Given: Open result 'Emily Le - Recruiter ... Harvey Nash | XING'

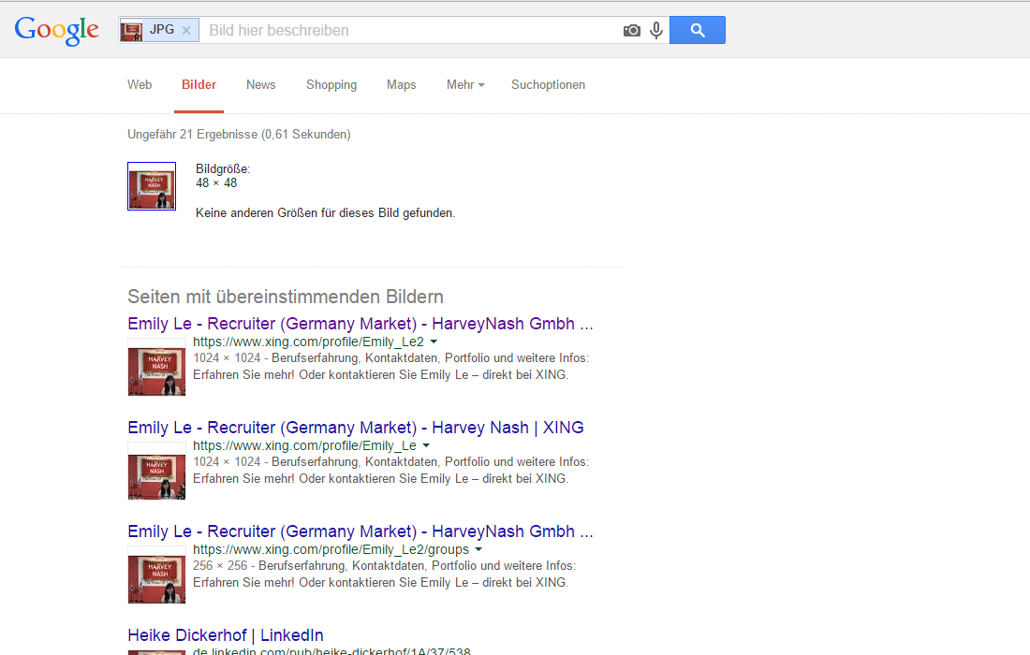Looking at the screenshot, I should pyautogui.click(x=356, y=428).
